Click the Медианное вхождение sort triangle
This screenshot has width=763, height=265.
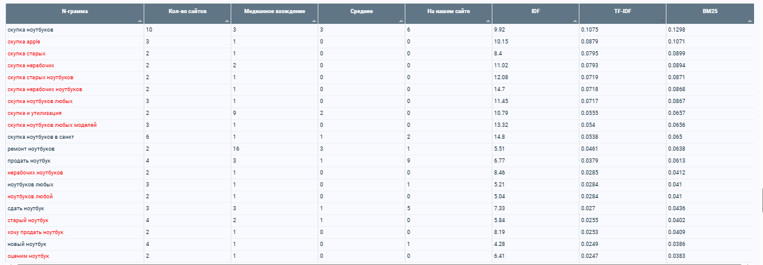point(314,20)
